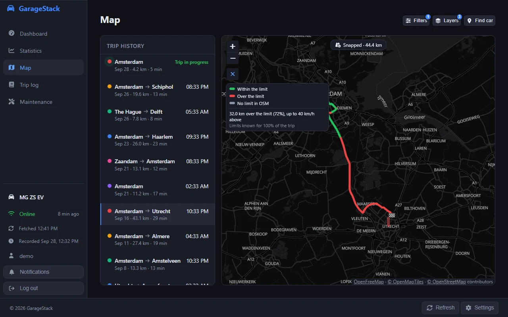Image resolution: width=508 pixels, height=317 pixels.
Task: Click the Find car button
Action: (x=479, y=21)
